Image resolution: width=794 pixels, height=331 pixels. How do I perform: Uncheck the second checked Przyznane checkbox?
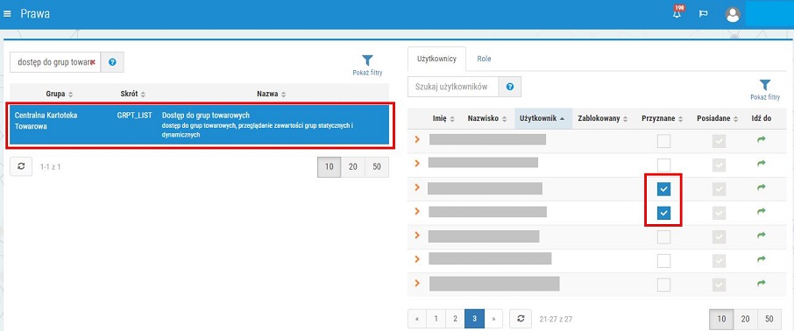[x=664, y=213]
